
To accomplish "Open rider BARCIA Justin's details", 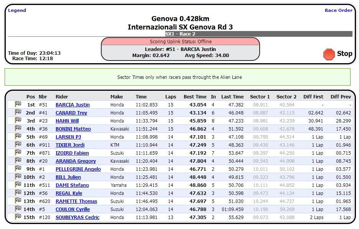I will point(72,105).
